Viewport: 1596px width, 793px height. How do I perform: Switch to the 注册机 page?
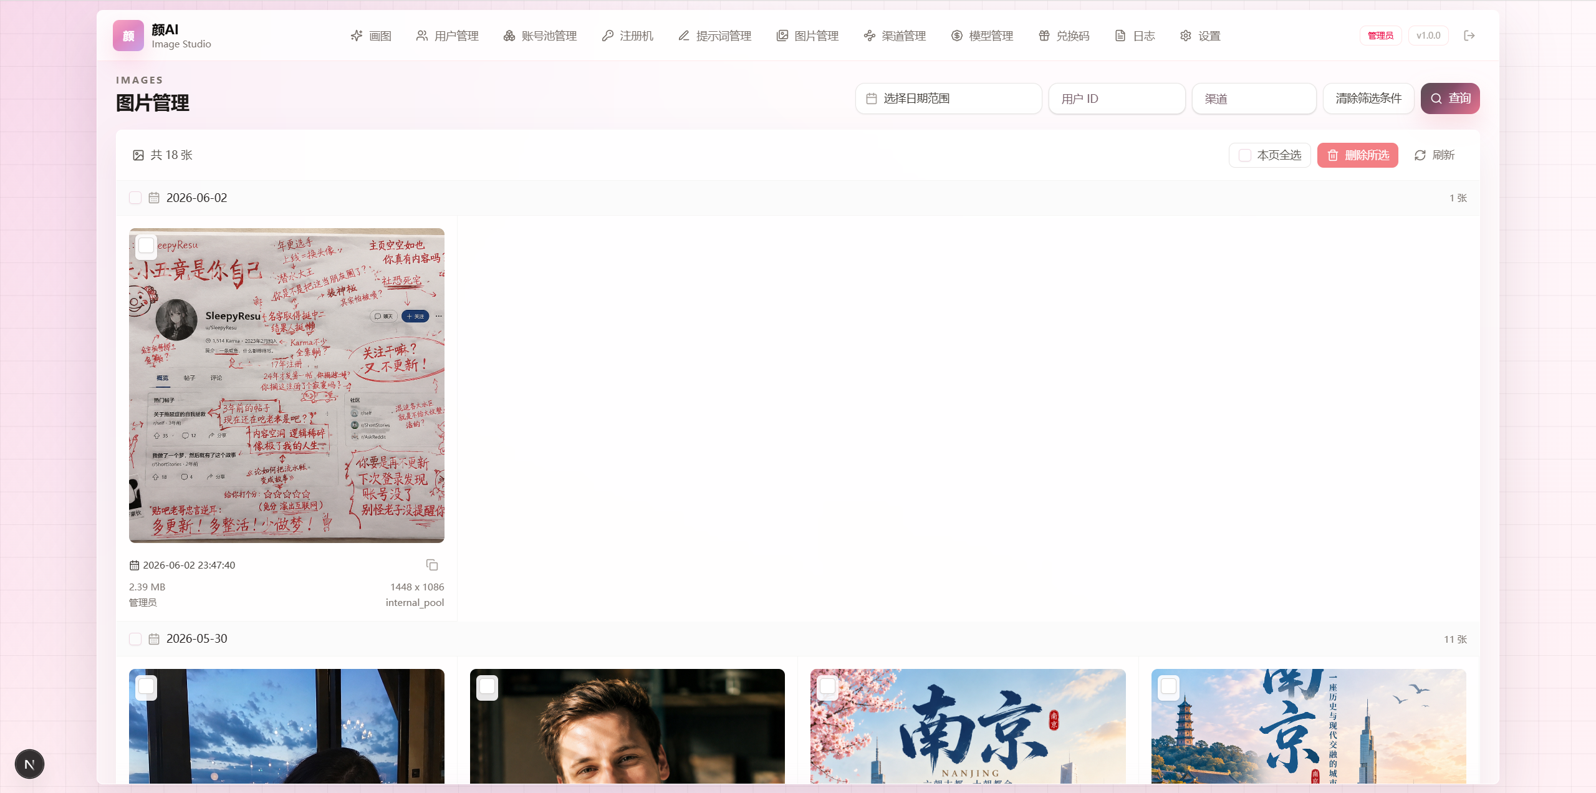[x=627, y=36]
